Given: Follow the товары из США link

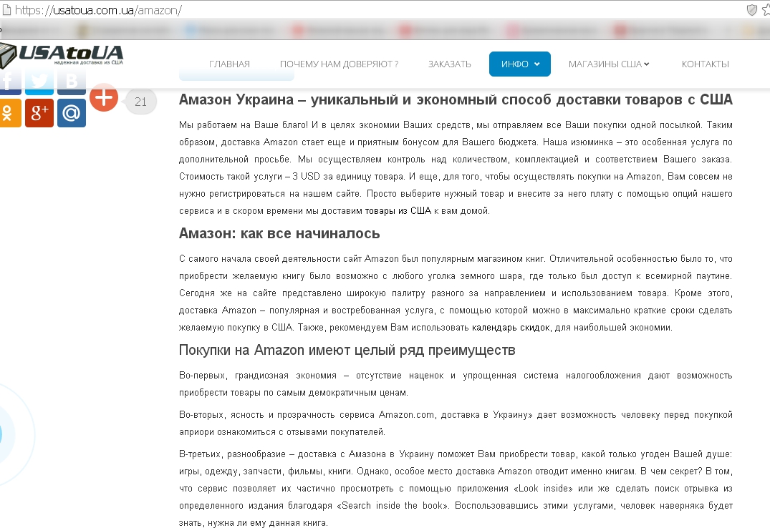Looking at the screenshot, I should point(398,211).
